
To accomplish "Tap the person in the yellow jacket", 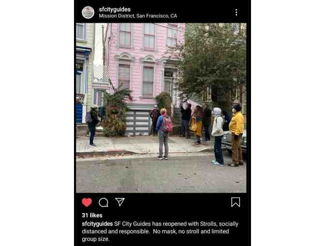I will coord(236,135).
